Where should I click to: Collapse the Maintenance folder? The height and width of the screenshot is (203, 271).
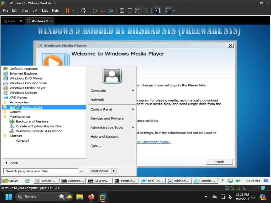coord(20,117)
